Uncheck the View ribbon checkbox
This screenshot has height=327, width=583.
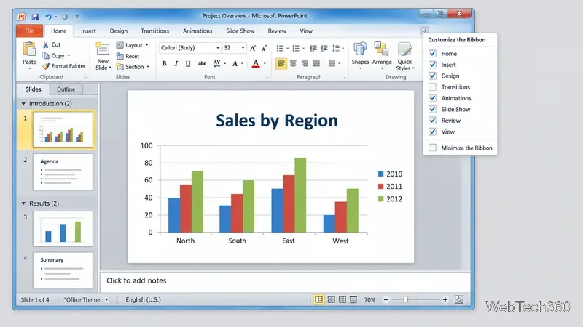432,132
